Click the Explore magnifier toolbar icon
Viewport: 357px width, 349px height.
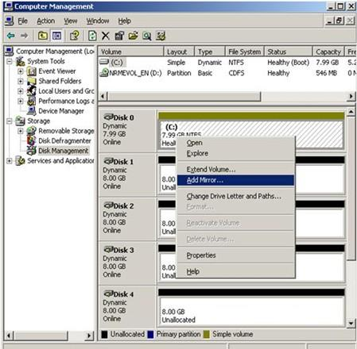pos(147,36)
